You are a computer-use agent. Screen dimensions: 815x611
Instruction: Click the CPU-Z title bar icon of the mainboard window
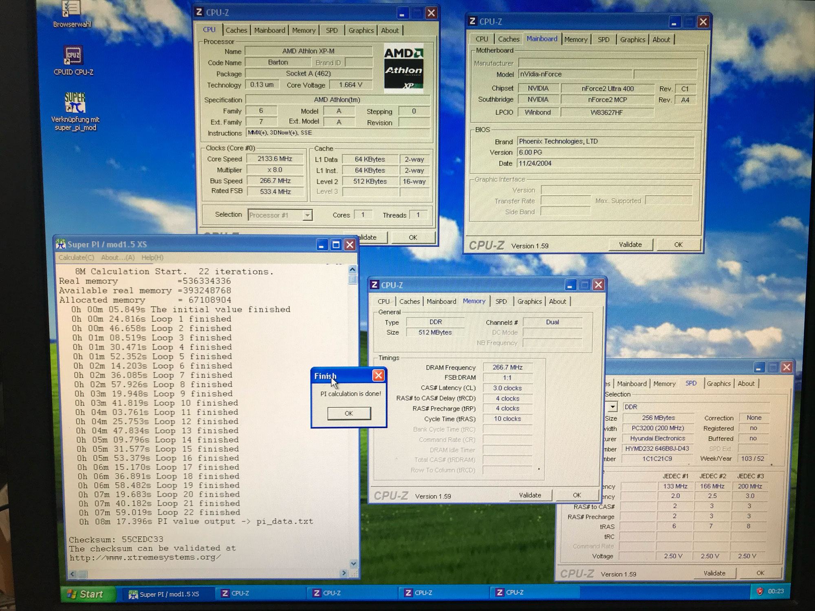tap(472, 21)
